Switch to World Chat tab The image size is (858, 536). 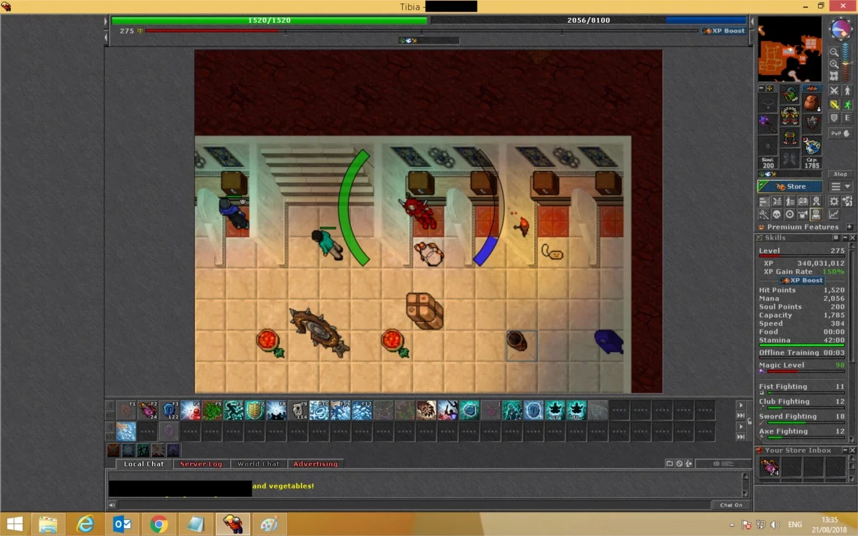coord(258,464)
